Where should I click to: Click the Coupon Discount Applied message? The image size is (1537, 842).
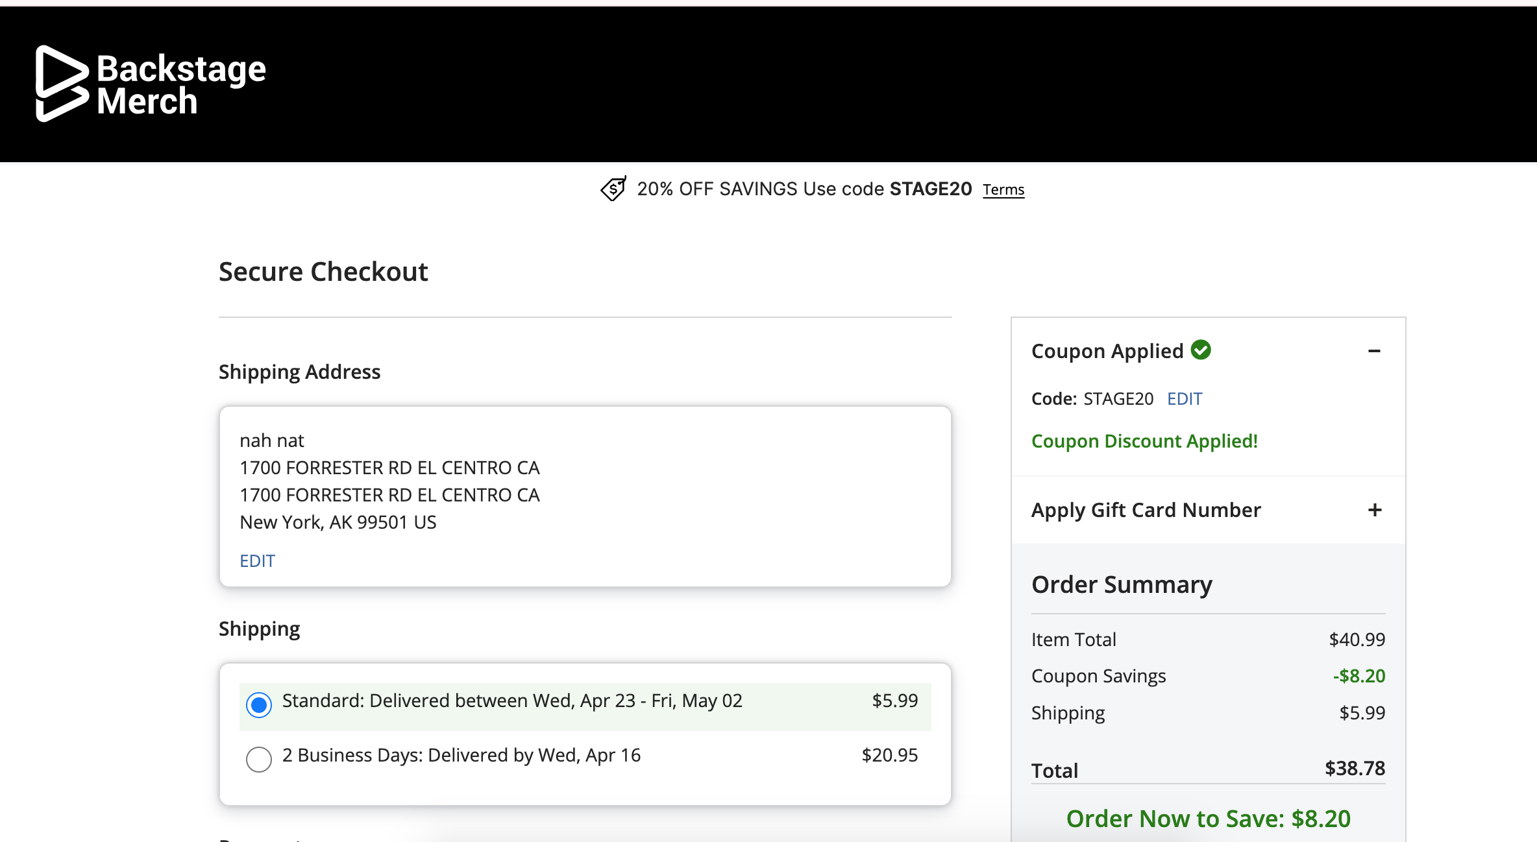click(x=1144, y=441)
